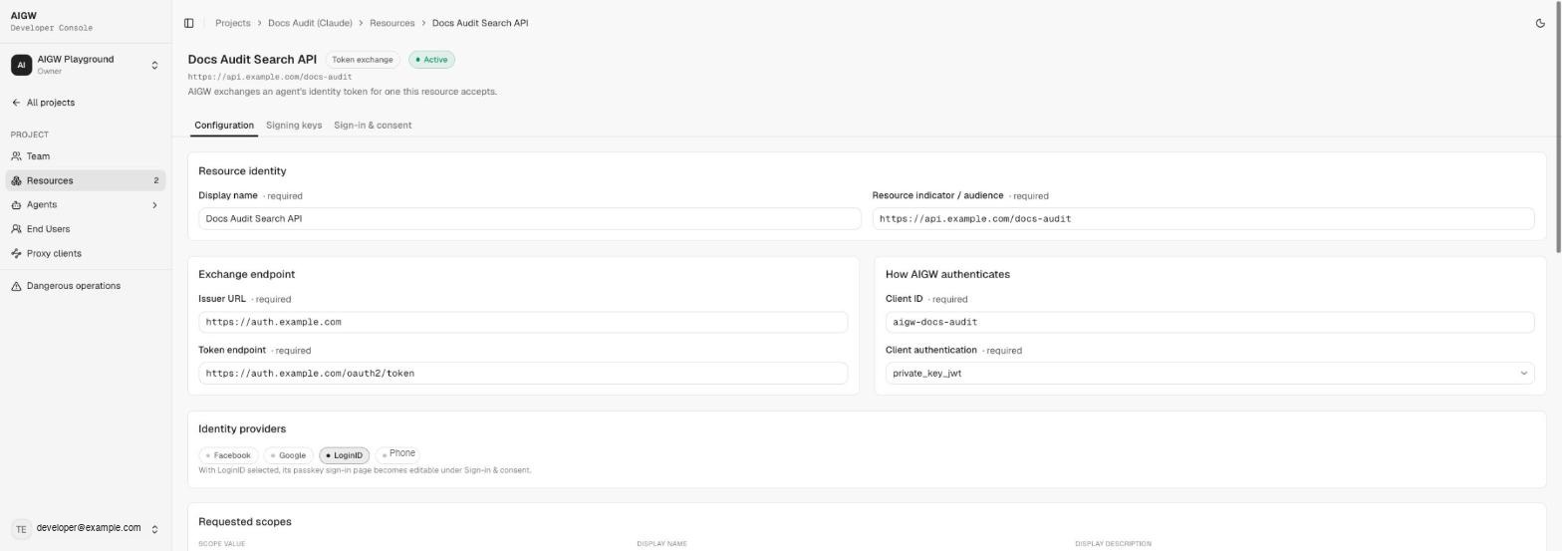The image size is (1562, 551).
Task: Click the AIGW Playground avatar icon
Action: (21, 65)
